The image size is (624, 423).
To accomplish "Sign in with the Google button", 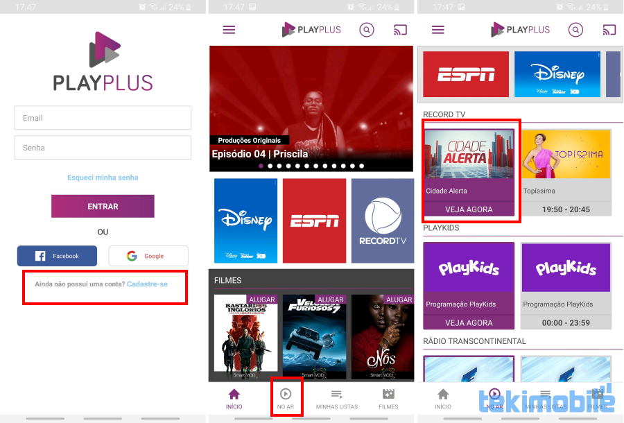I will point(148,256).
